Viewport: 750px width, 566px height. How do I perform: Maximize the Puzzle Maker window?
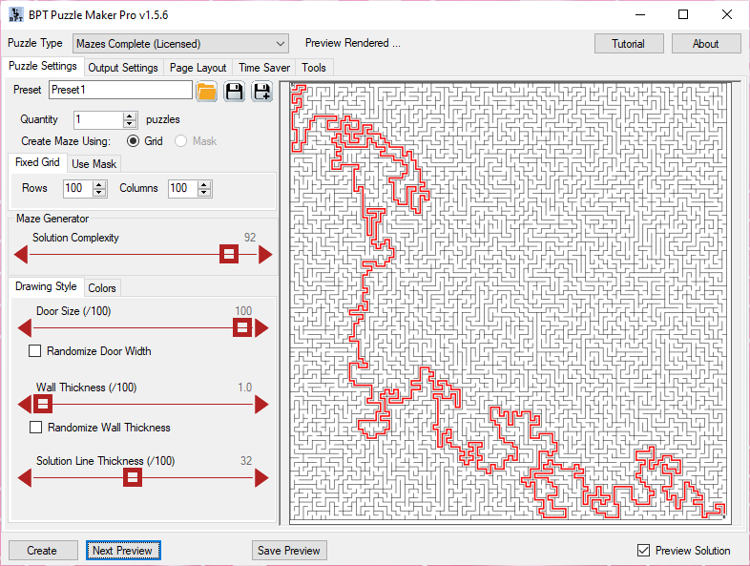683,15
